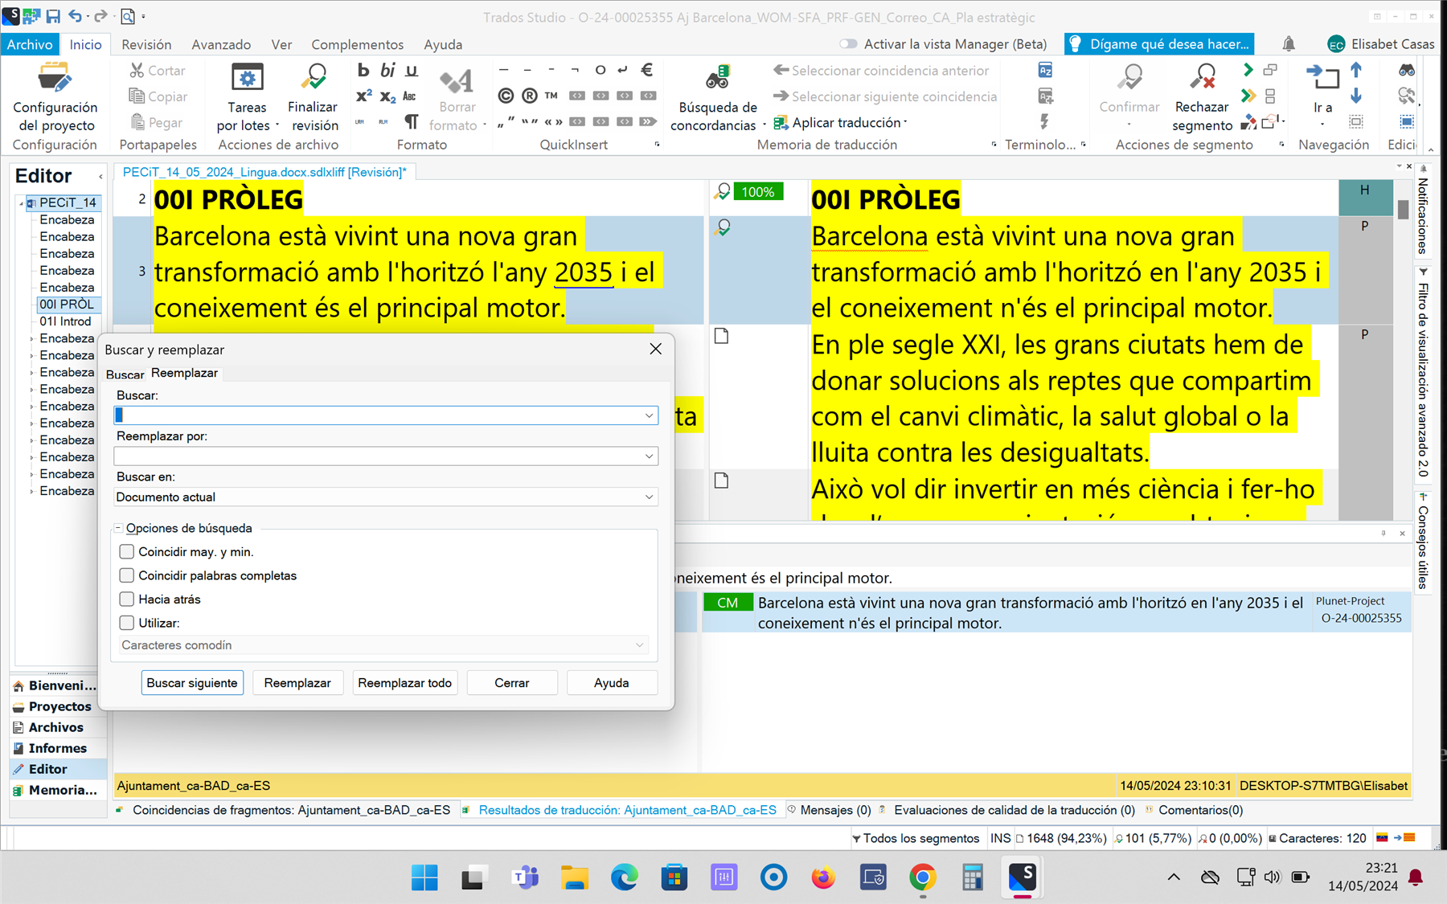Open Búsqueda de concordancias
This screenshot has width=1447, height=904.
[x=717, y=98]
